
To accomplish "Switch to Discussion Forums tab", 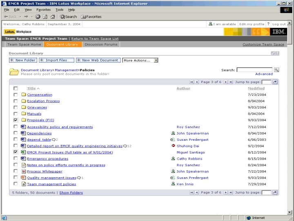I will point(101,45).
